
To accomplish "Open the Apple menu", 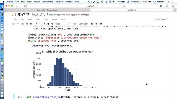I will [4, 2].
